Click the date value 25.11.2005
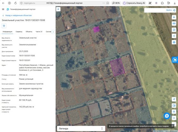The image size is (178, 132). pyautogui.click(x=24, y=51)
